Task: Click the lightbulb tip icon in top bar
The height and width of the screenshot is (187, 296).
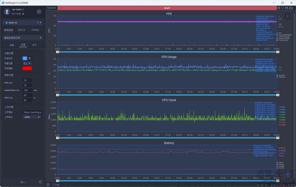Action: pyautogui.click(x=283, y=8)
